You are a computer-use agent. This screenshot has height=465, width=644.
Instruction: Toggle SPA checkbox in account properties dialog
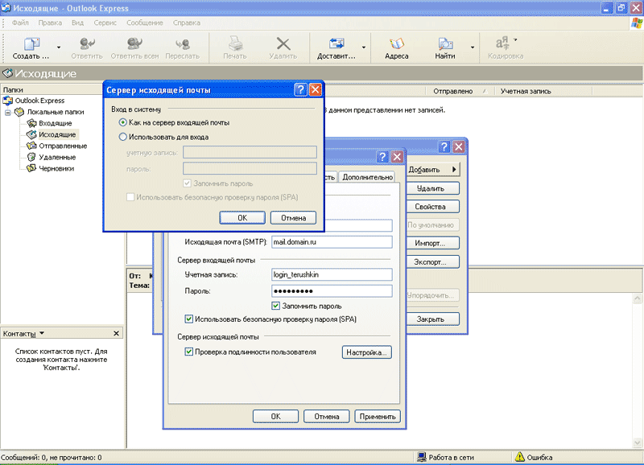click(188, 319)
